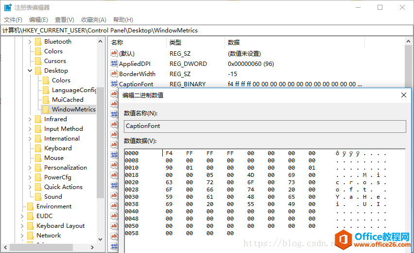Select the Bluetooth folder icon in tree
Viewport: 414px width, 253px height.
(38, 42)
